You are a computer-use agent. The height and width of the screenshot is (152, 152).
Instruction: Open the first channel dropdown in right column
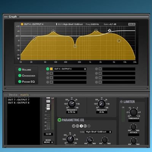(119, 69)
